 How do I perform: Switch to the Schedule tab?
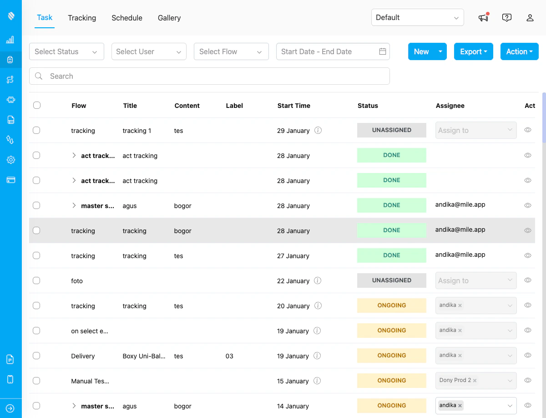click(126, 18)
